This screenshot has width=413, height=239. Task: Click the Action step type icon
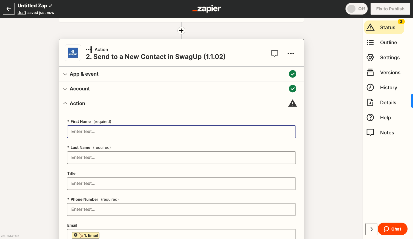(89, 49)
